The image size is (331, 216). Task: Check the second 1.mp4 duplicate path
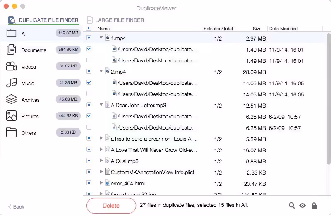coord(89,60)
